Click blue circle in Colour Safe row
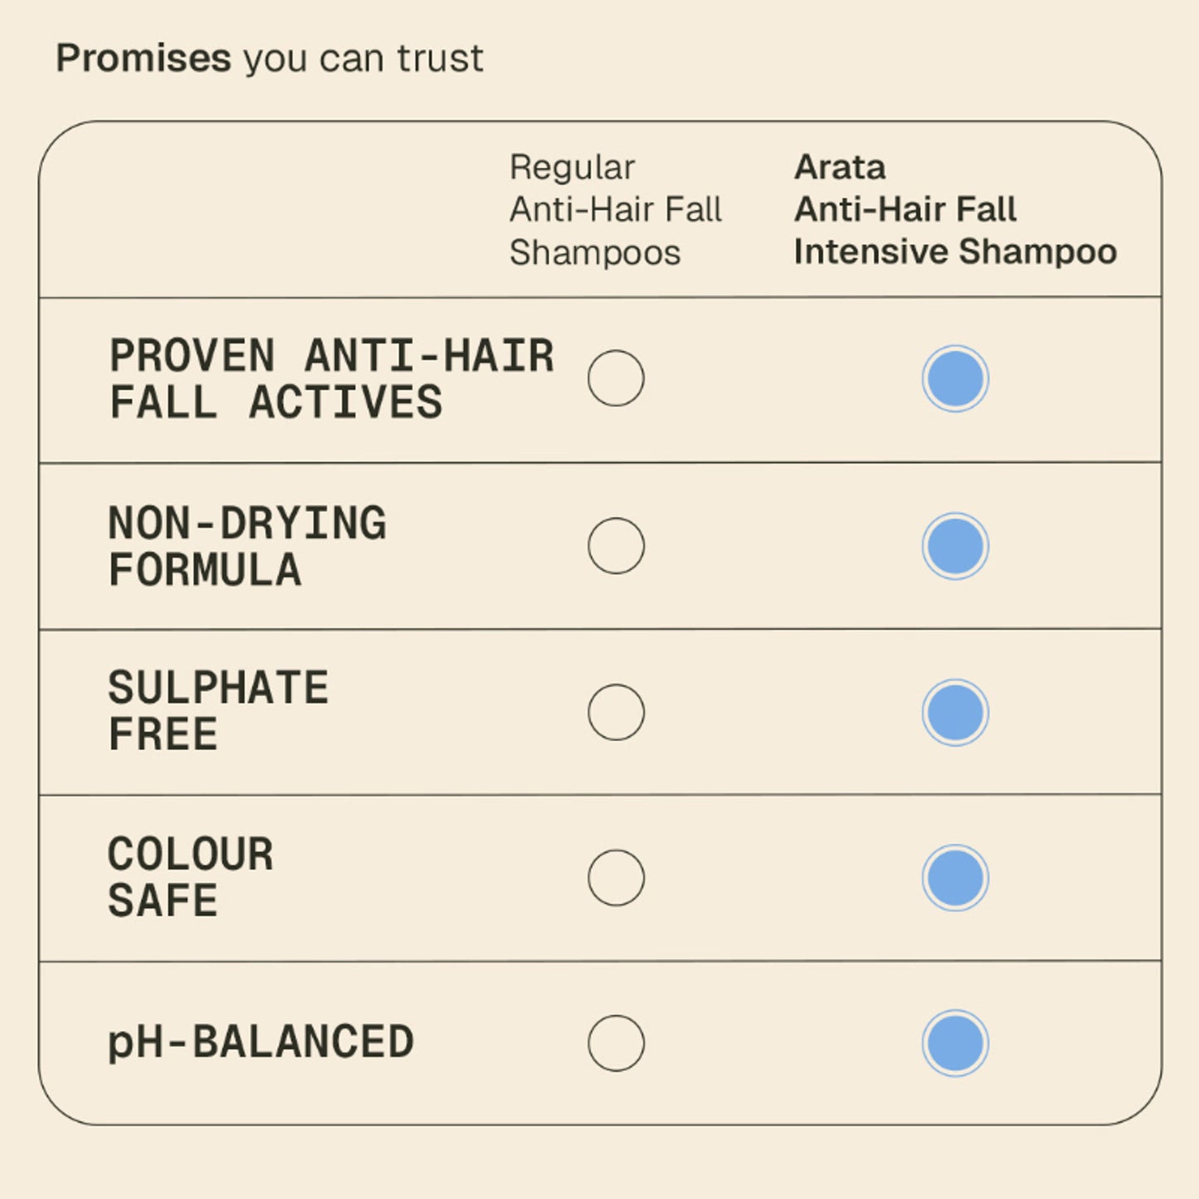 (955, 877)
